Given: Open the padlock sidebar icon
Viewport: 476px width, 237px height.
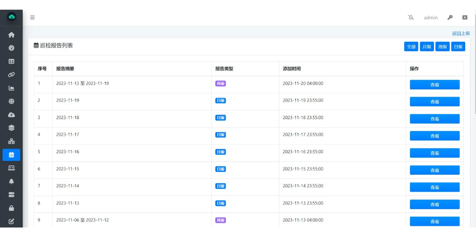Looking at the screenshot, I should point(12,208).
